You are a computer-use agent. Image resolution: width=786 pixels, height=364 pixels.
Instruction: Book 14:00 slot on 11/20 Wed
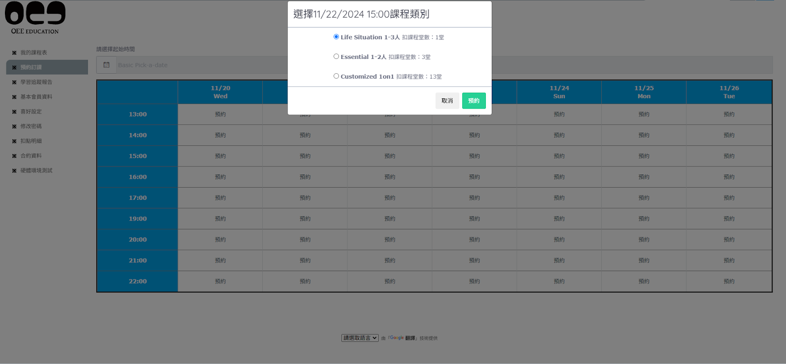[221, 135]
